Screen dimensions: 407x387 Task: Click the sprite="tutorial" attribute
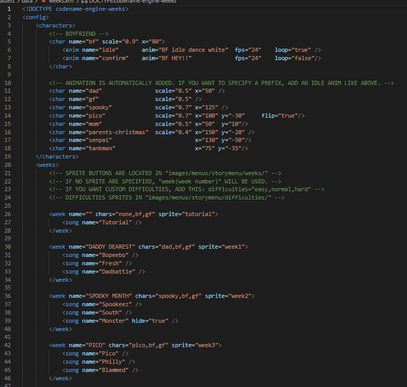(186, 214)
